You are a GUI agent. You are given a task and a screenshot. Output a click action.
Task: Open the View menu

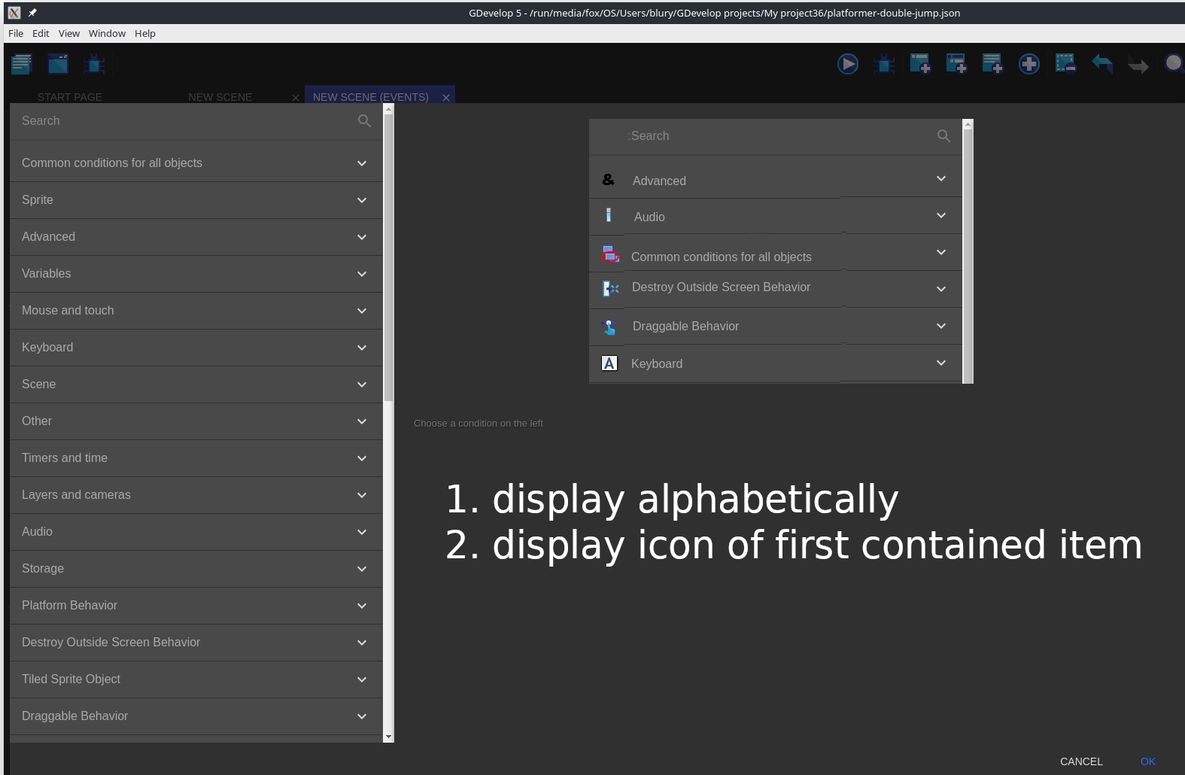click(69, 33)
